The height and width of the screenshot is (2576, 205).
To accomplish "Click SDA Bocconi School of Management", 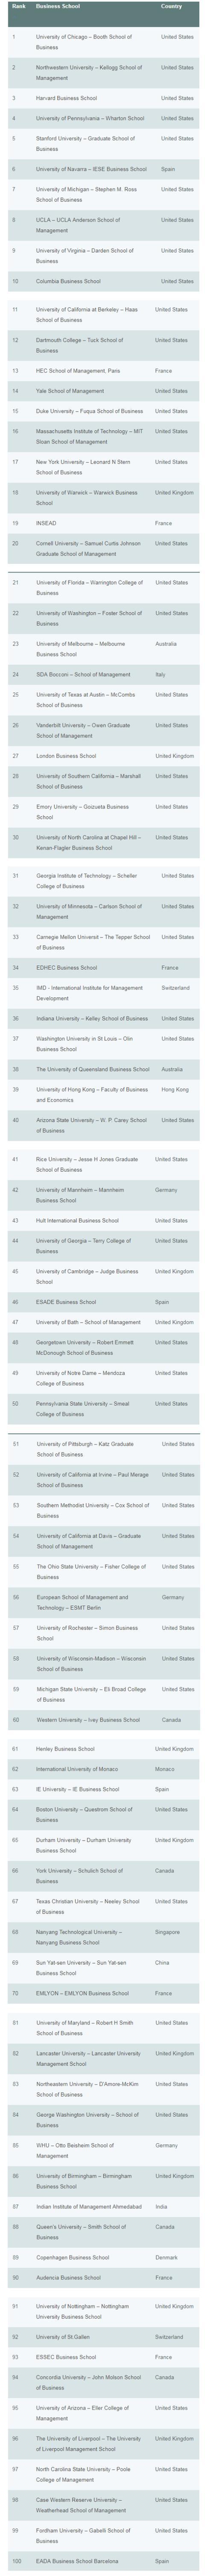I will click(x=83, y=674).
